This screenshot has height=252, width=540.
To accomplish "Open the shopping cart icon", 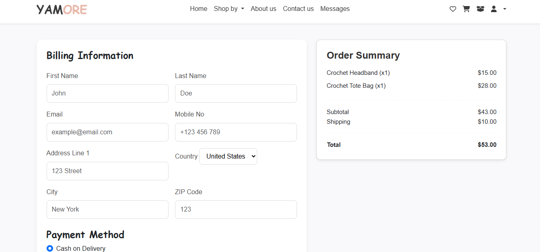I will 466,9.
